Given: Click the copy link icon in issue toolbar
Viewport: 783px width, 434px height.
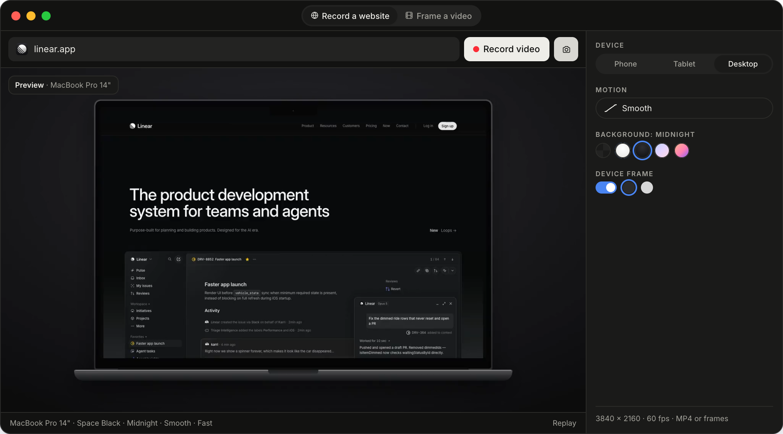Looking at the screenshot, I should [x=418, y=271].
